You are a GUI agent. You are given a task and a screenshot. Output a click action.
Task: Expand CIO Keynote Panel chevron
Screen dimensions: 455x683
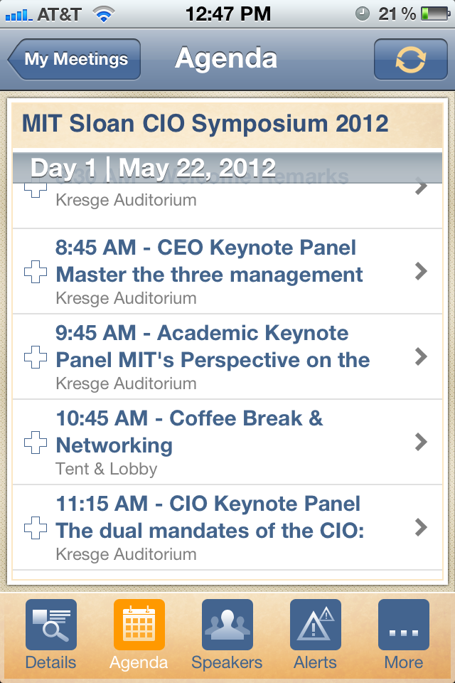point(421,527)
